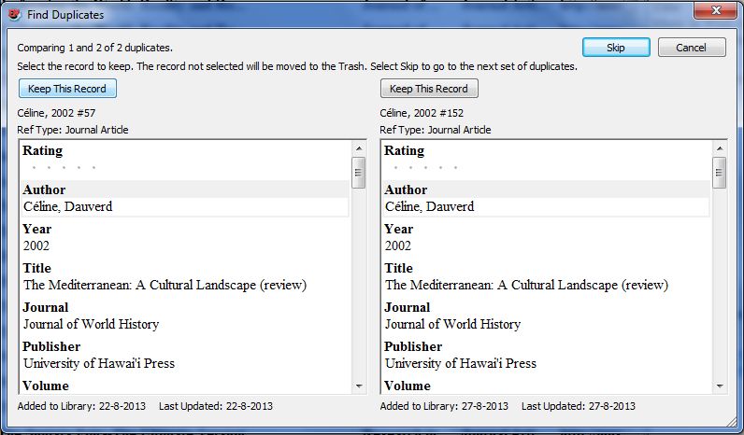Click the Comparing 1 and 2 of 2 duplicates text

pyautogui.click(x=95, y=48)
